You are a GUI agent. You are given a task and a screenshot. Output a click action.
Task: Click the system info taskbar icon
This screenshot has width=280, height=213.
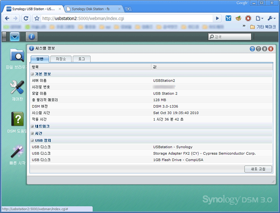pos(31,37)
